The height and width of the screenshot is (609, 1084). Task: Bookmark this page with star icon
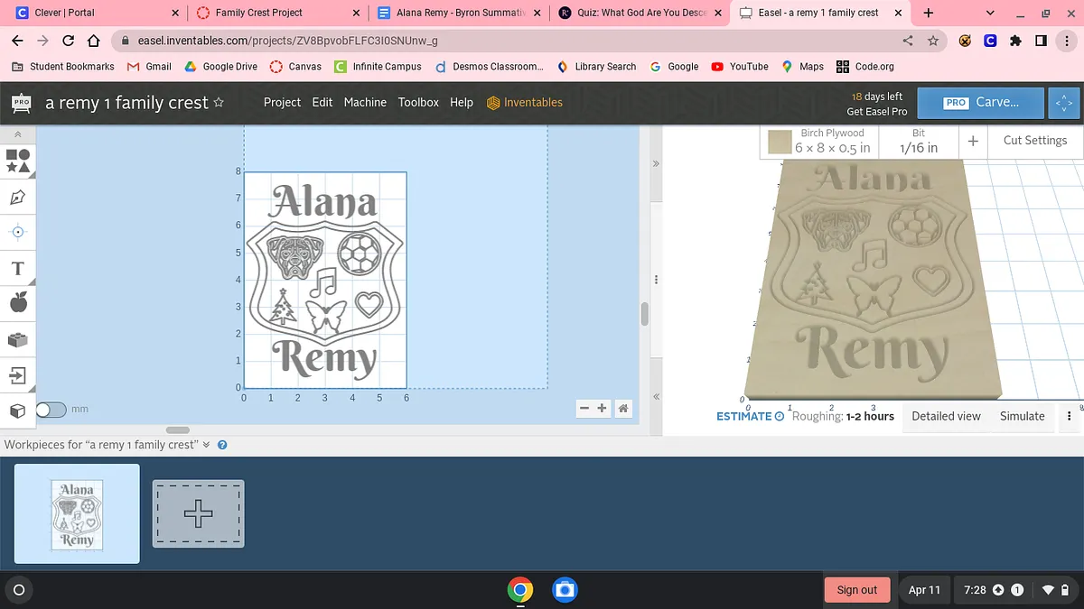click(x=933, y=41)
